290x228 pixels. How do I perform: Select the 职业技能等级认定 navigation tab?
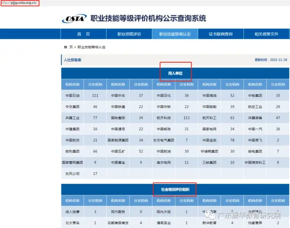point(175,34)
